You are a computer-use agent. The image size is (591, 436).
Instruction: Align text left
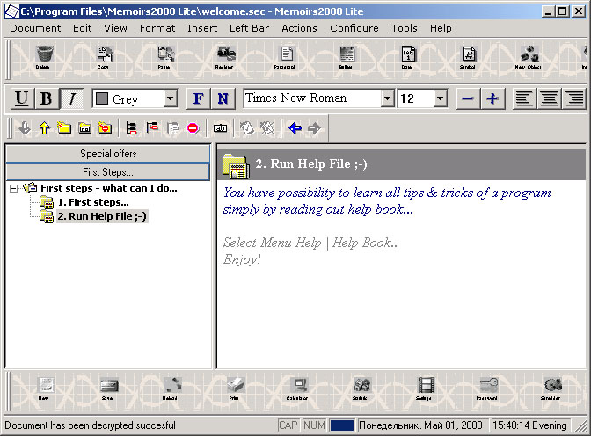(524, 98)
